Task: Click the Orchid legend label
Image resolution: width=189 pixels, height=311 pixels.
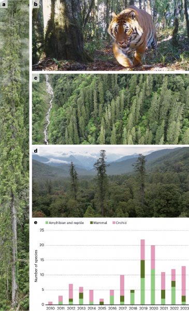Action: click(x=121, y=223)
